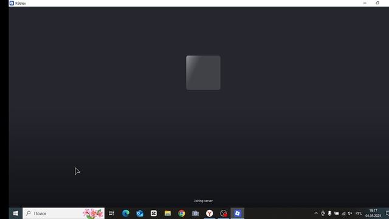The image size is (389, 219).
Task: Minimize the Roblox window
Action: 365,3
